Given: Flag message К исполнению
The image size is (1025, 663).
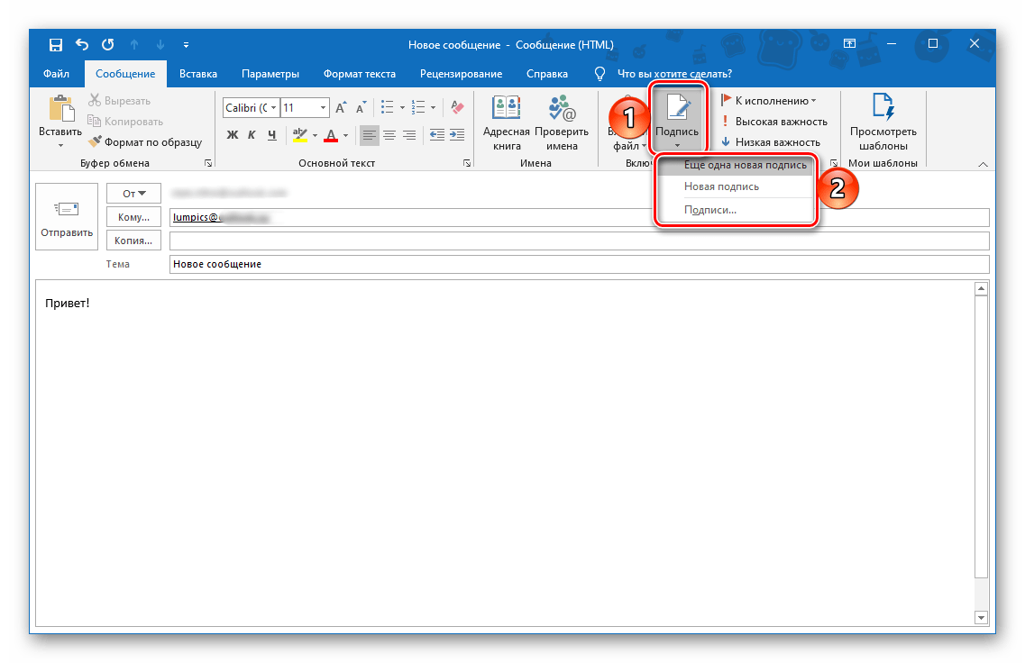Looking at the screenshot, I should [x=769, y=101].
